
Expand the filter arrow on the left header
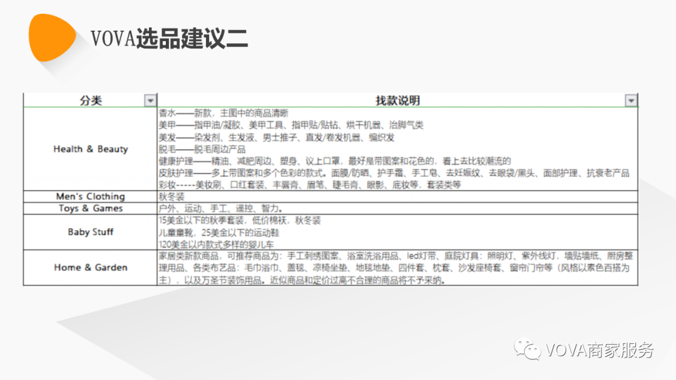point(150,100)
